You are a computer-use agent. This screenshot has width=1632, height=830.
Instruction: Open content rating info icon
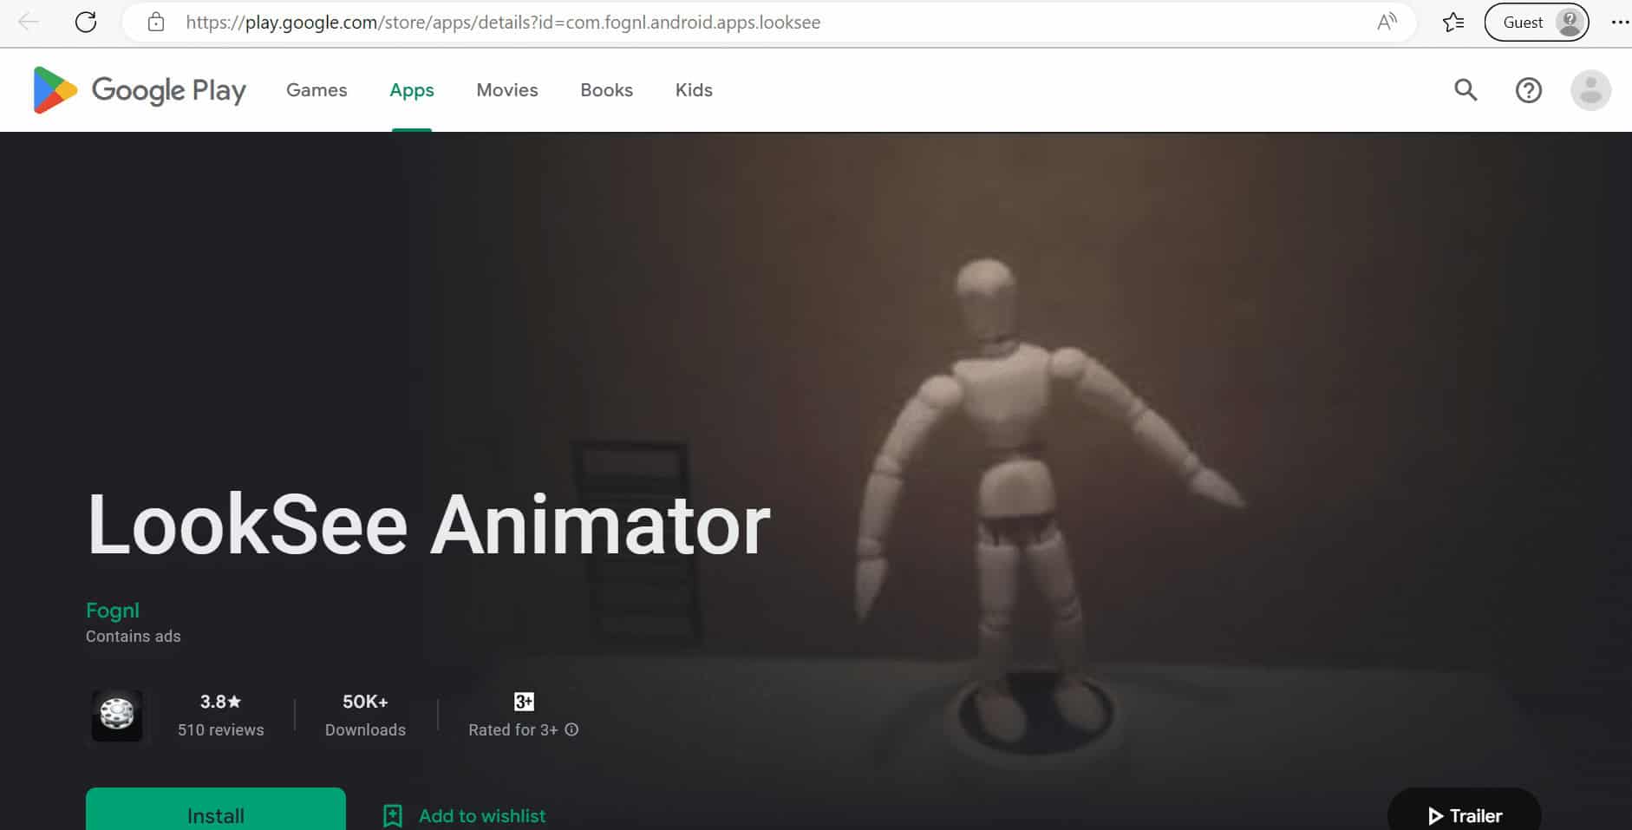[571, 729]
